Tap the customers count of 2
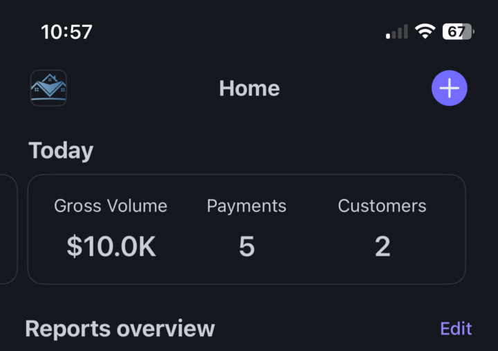The image size is (498, 351). pyautogui.click(x=382, y=247)
